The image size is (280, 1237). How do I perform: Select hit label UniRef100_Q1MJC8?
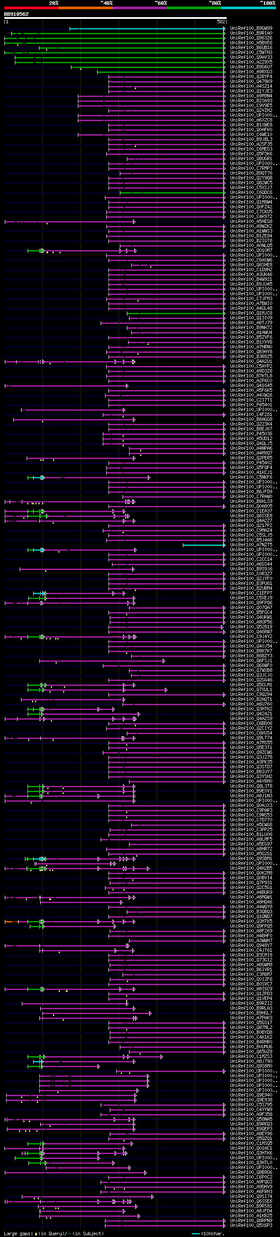coord(251,312)
